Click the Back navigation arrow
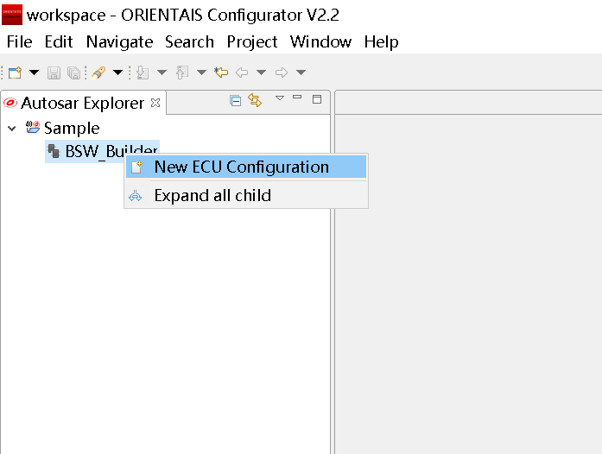Image resolution: width=602 pixels, height=454 pixels. 242,73
